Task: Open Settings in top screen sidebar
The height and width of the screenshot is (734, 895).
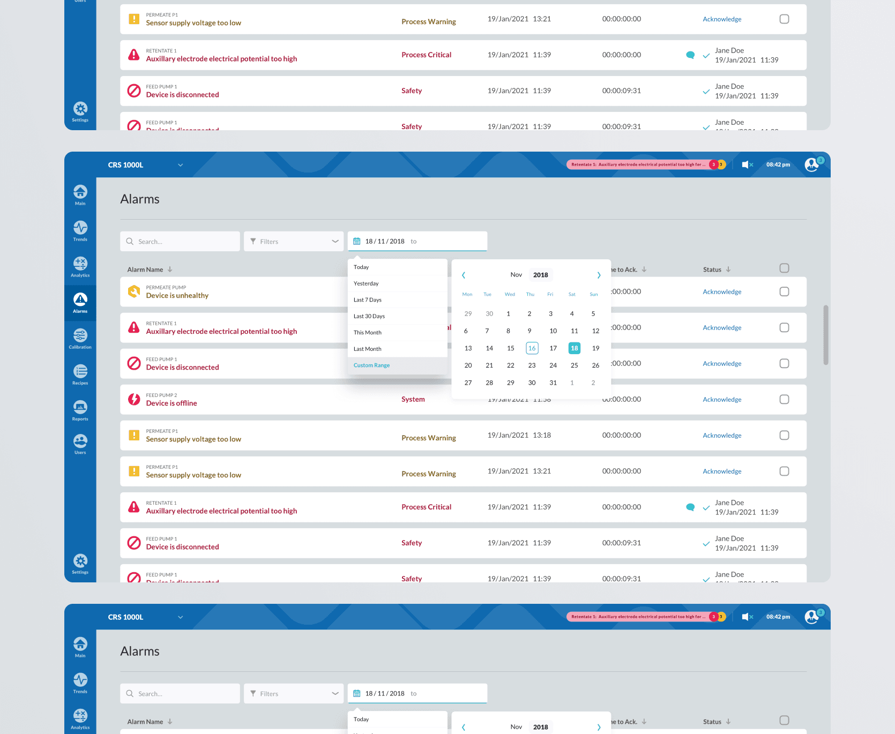Action: pyautogui.click(x=80, y=112)
